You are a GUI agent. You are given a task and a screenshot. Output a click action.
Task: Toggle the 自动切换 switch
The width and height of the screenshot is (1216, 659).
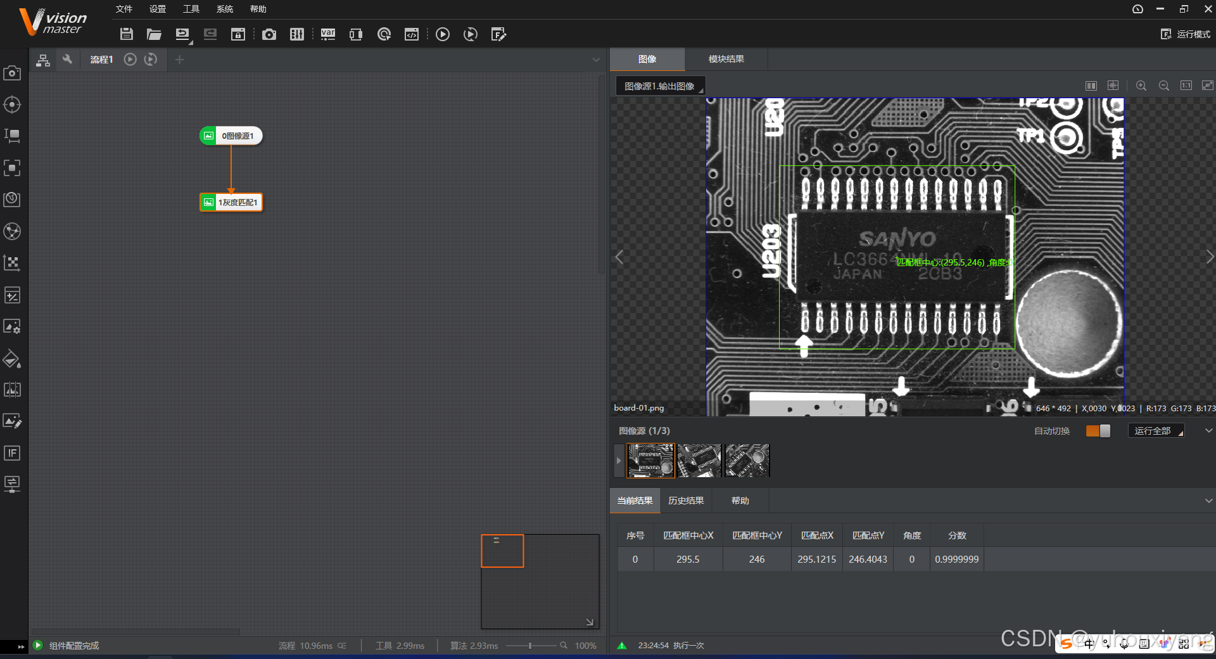[1098, 431]
